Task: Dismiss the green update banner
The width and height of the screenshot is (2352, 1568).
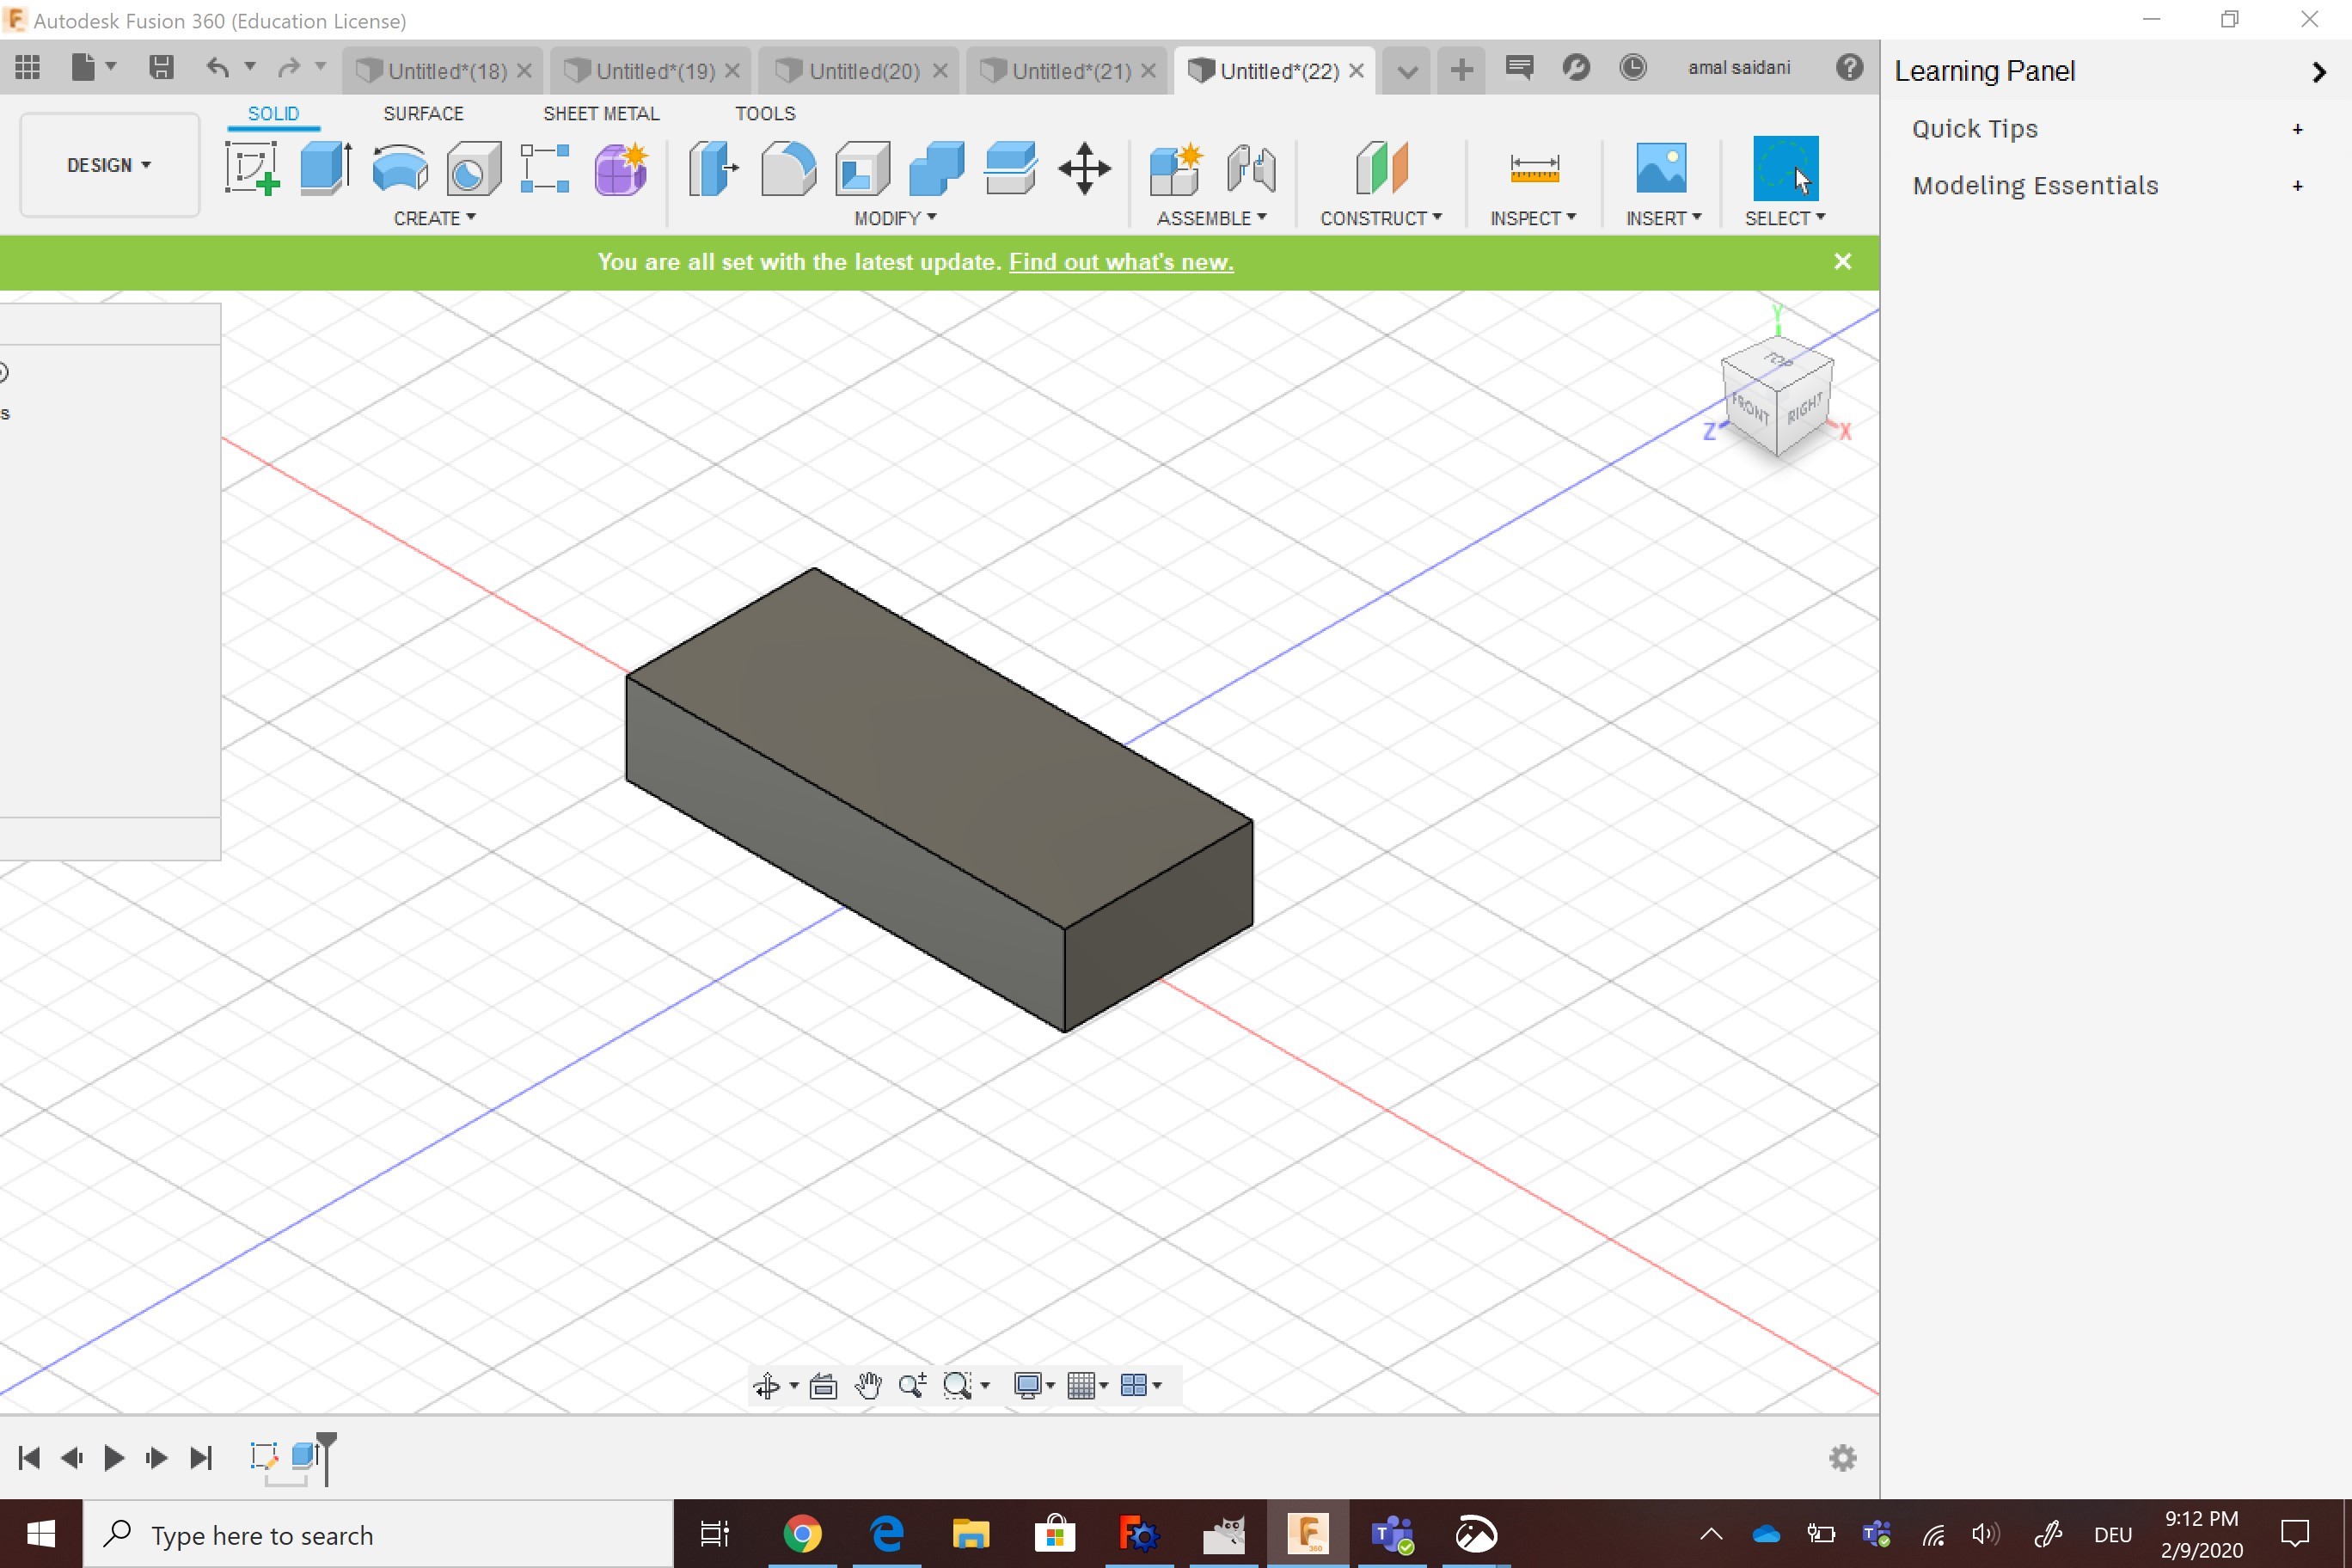Action: click(1842, 262)
